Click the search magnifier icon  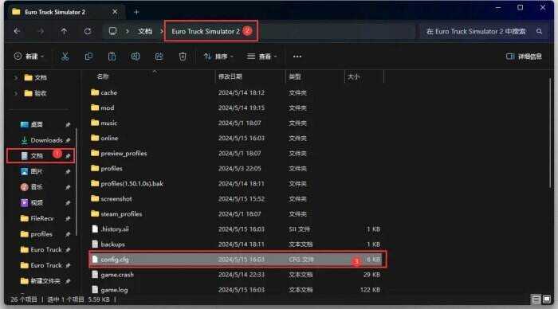pos(539,31)
